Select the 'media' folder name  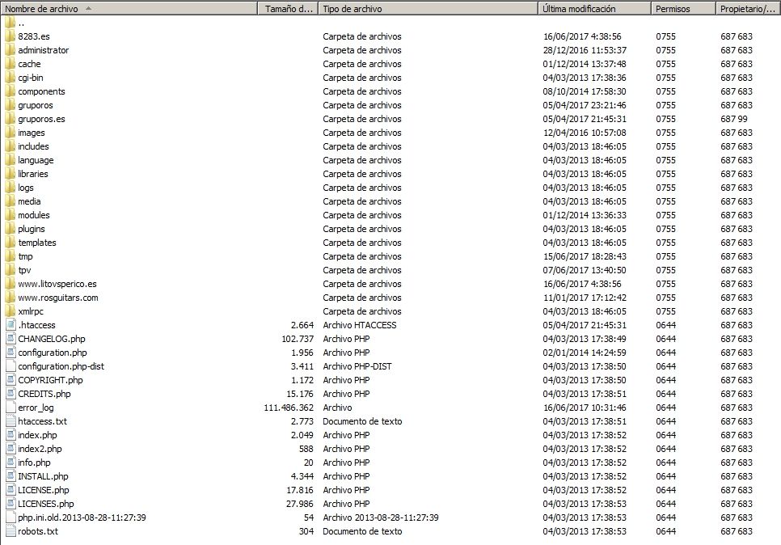click(29, 201)
